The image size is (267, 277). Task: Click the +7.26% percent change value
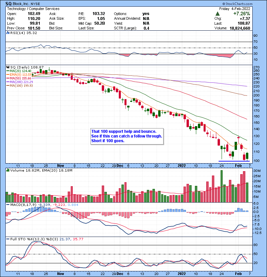tap(242, 14)
